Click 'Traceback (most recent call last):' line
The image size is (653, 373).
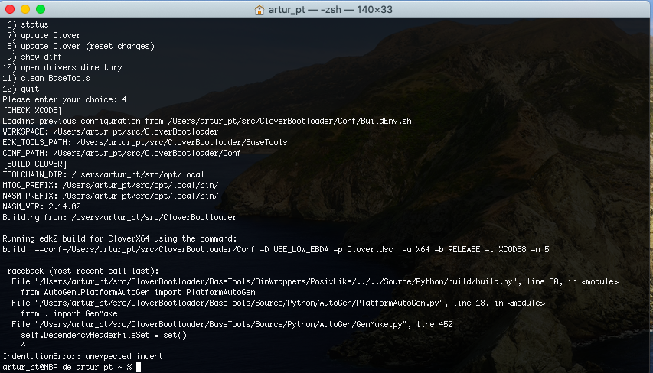[x=80, y=271]
